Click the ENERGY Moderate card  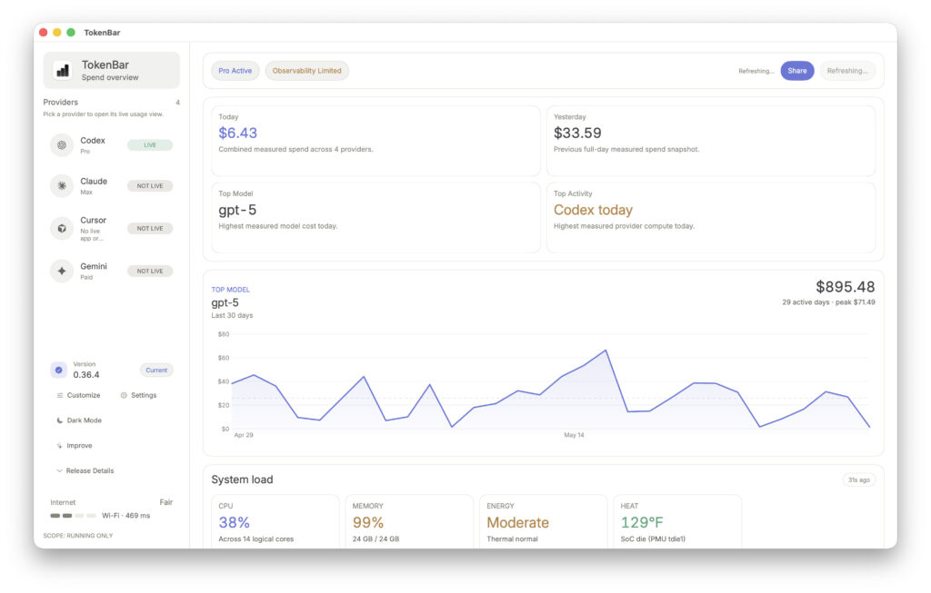click(544, 522)
